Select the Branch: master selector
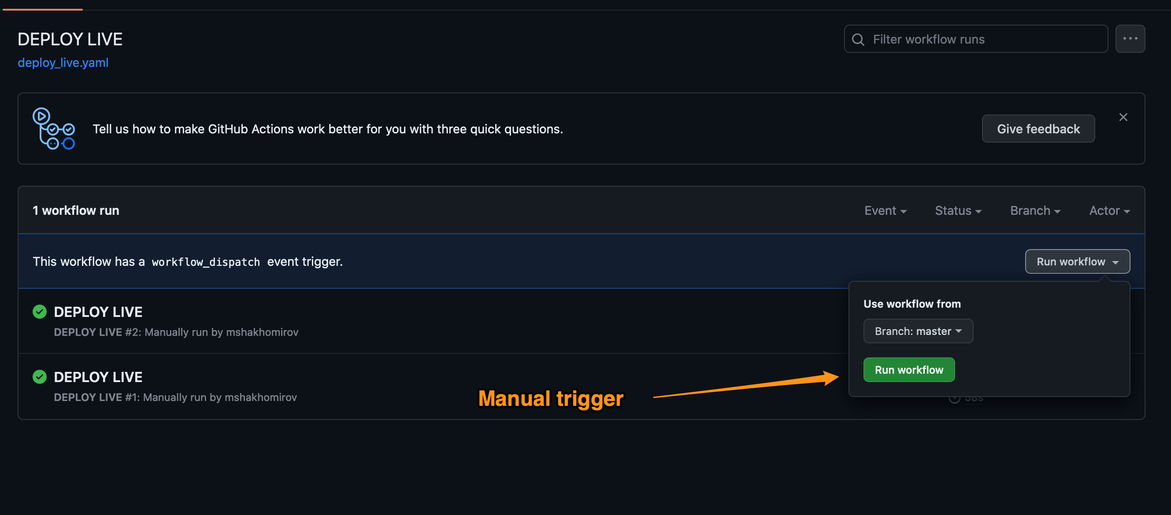Screen dimensions: 1171x515 918,331
